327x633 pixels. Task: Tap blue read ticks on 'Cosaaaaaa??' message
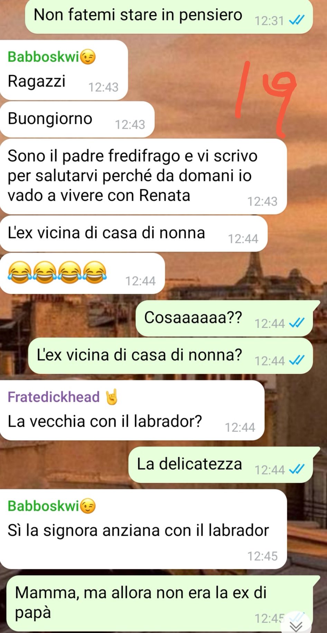click(x=297, y=323)
